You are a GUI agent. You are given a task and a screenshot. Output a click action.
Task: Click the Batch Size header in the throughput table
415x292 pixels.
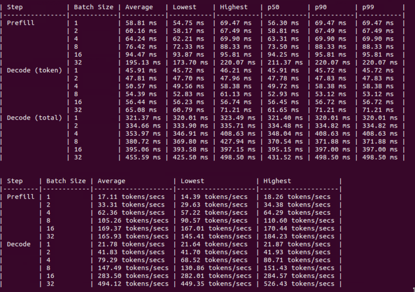pyautogui.click(x=66, y=181)
